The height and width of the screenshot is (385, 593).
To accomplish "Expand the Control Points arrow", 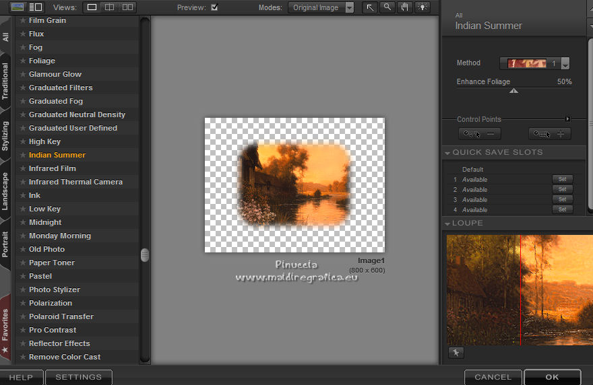I will 567,119.
